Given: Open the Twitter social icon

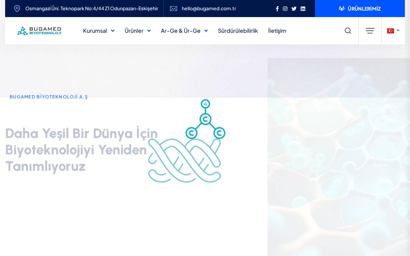Looking at the screenshot, I should point(294,9).
